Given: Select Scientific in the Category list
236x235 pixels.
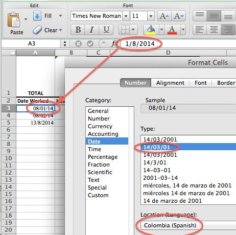Looking at the screenshot, I should (x=107, y=172).
